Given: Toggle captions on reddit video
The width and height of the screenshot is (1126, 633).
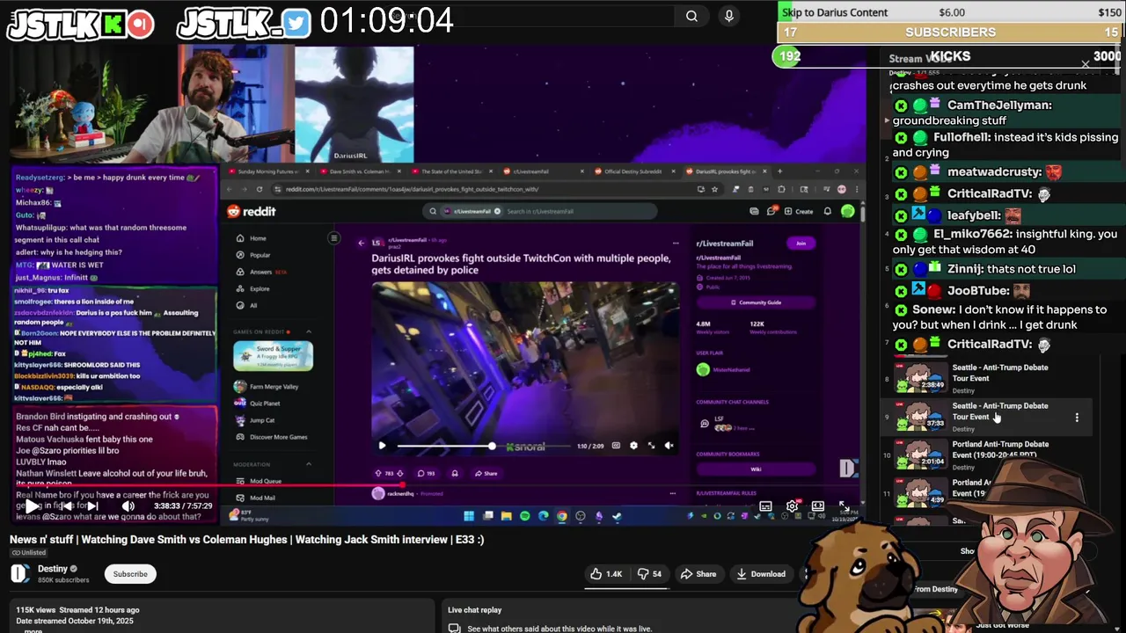Looking at the screenshot, I should (616, 446).
